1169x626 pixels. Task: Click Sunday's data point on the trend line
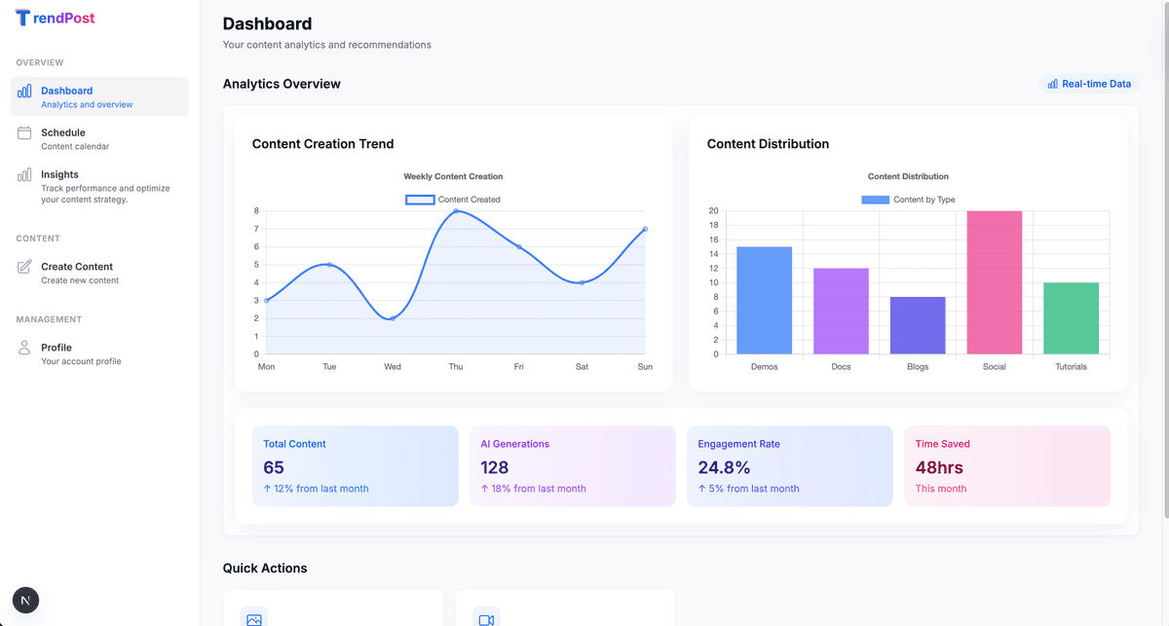pos(644,230)
